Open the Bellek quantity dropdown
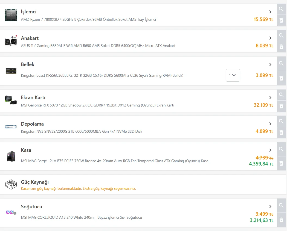This screenshot has height=231, width=287. [x=233, y=75]
